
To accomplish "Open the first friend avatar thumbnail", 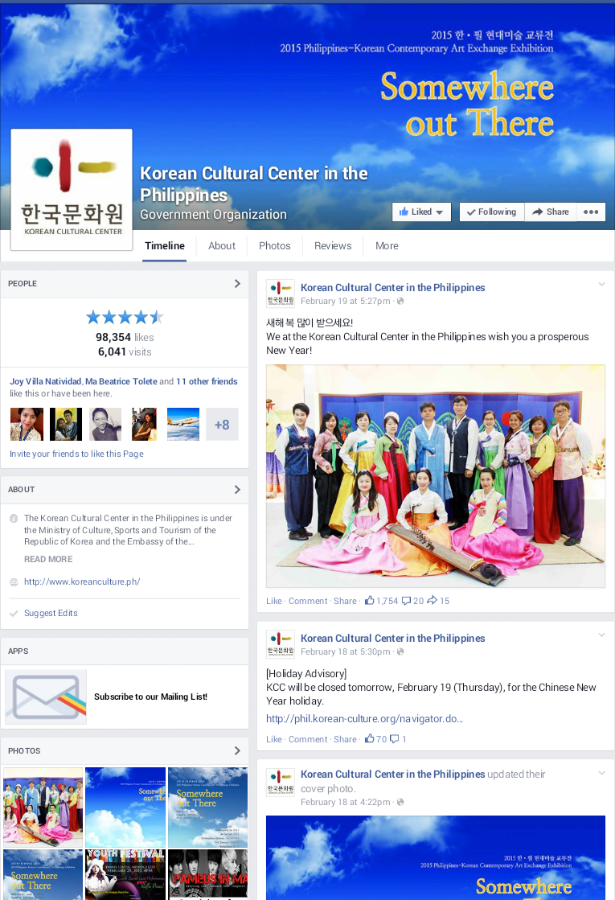I will click(x=27, y=424).
